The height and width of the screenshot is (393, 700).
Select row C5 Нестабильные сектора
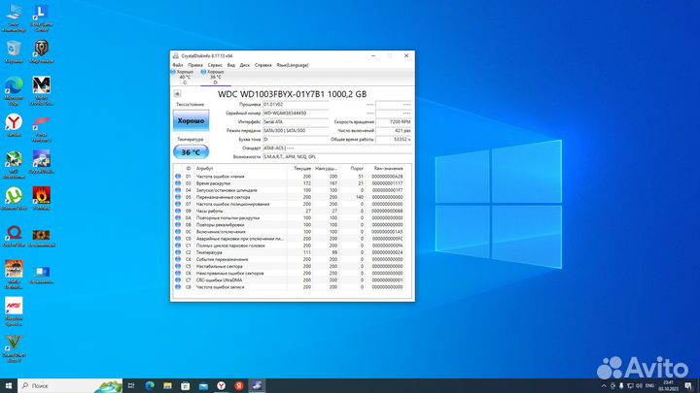pos(292,267)
